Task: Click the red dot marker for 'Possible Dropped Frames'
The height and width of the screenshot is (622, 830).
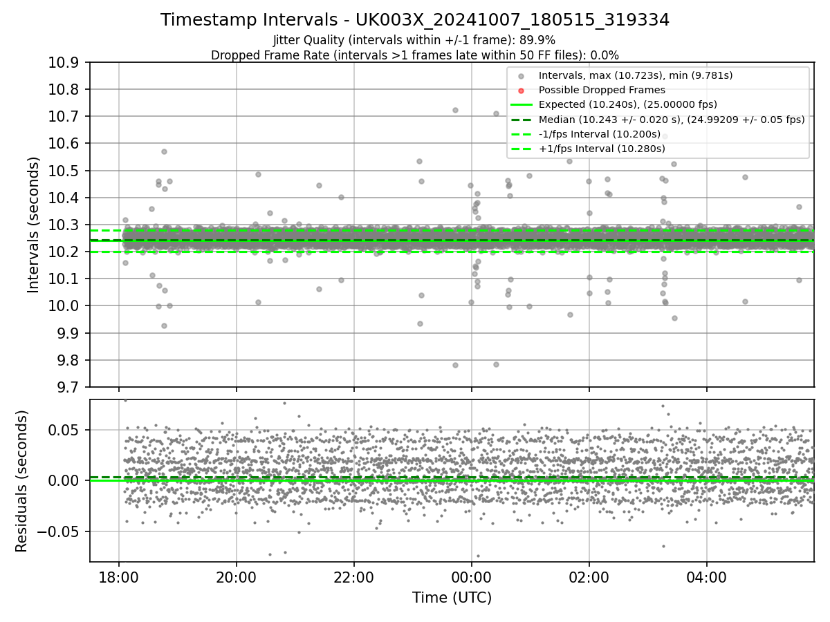Action: pos(521,91)
